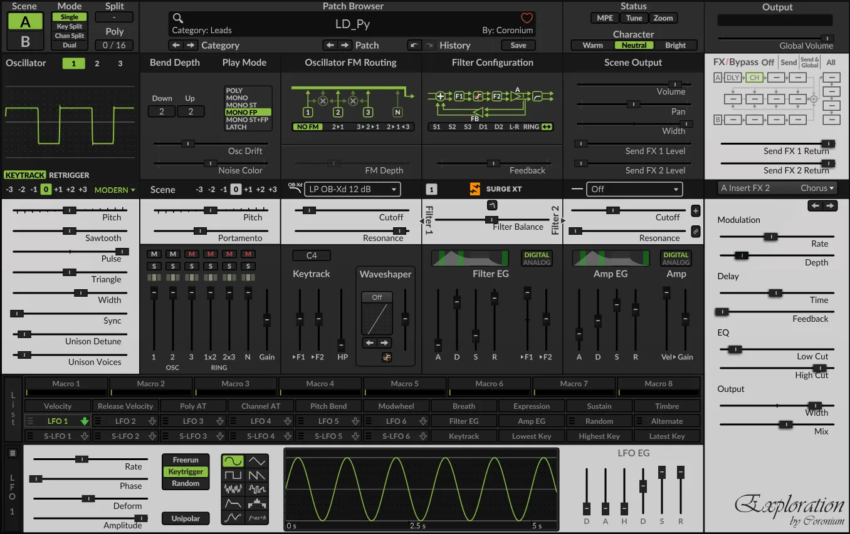Select the square LFO waveform shape

pyautogui.click(x=233, y=475)
